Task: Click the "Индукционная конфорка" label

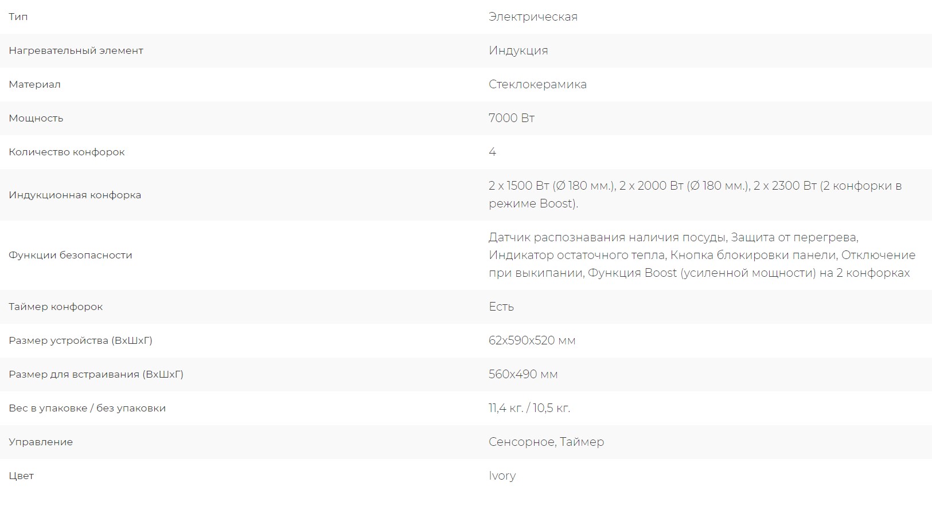Action: (75, 195)
